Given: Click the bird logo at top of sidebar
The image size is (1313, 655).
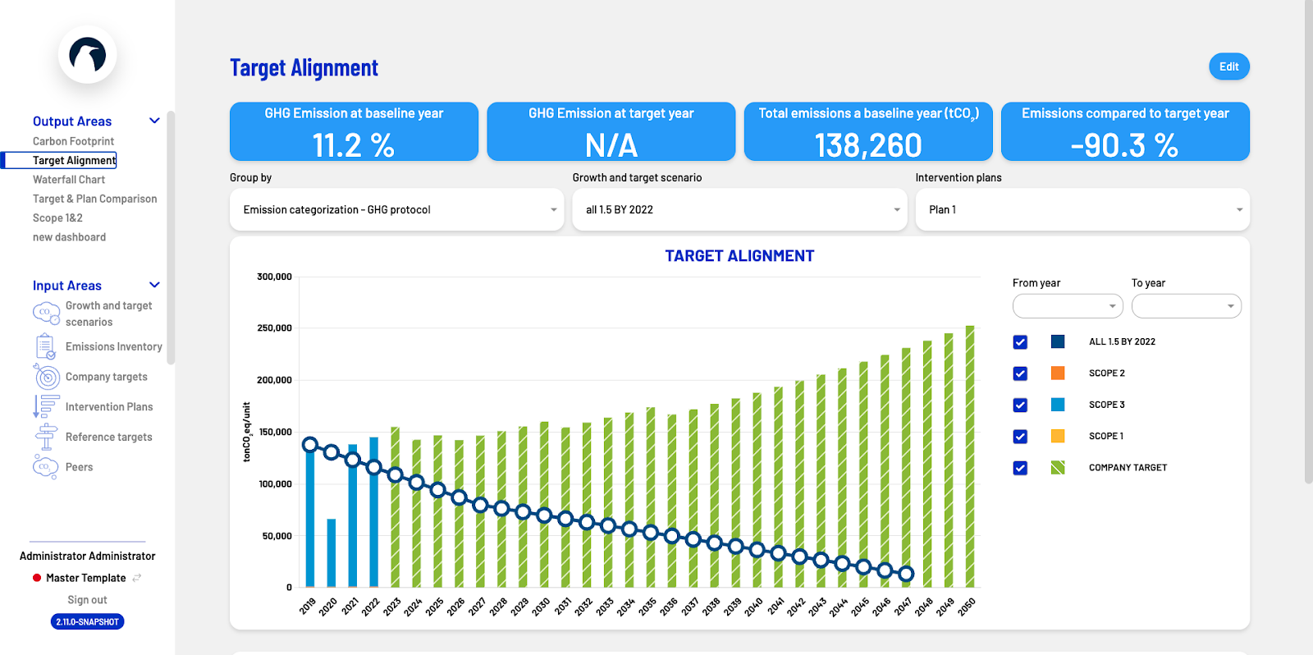Looking at the screenshot, I should click(88, 55).
